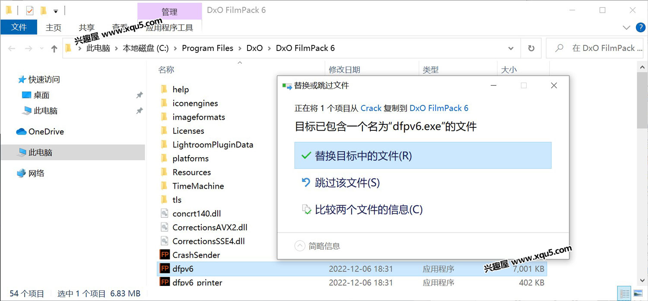Select the tls folder icon
Viewport: 648px width, 301px height.
click(164, 200)
